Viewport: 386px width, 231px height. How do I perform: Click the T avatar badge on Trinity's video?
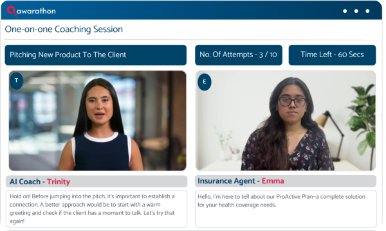click(x=16, y=80)
